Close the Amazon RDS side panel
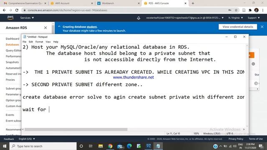 tap(45, 28)
